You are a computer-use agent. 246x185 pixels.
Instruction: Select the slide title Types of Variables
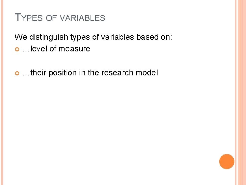tap(60, 17)
